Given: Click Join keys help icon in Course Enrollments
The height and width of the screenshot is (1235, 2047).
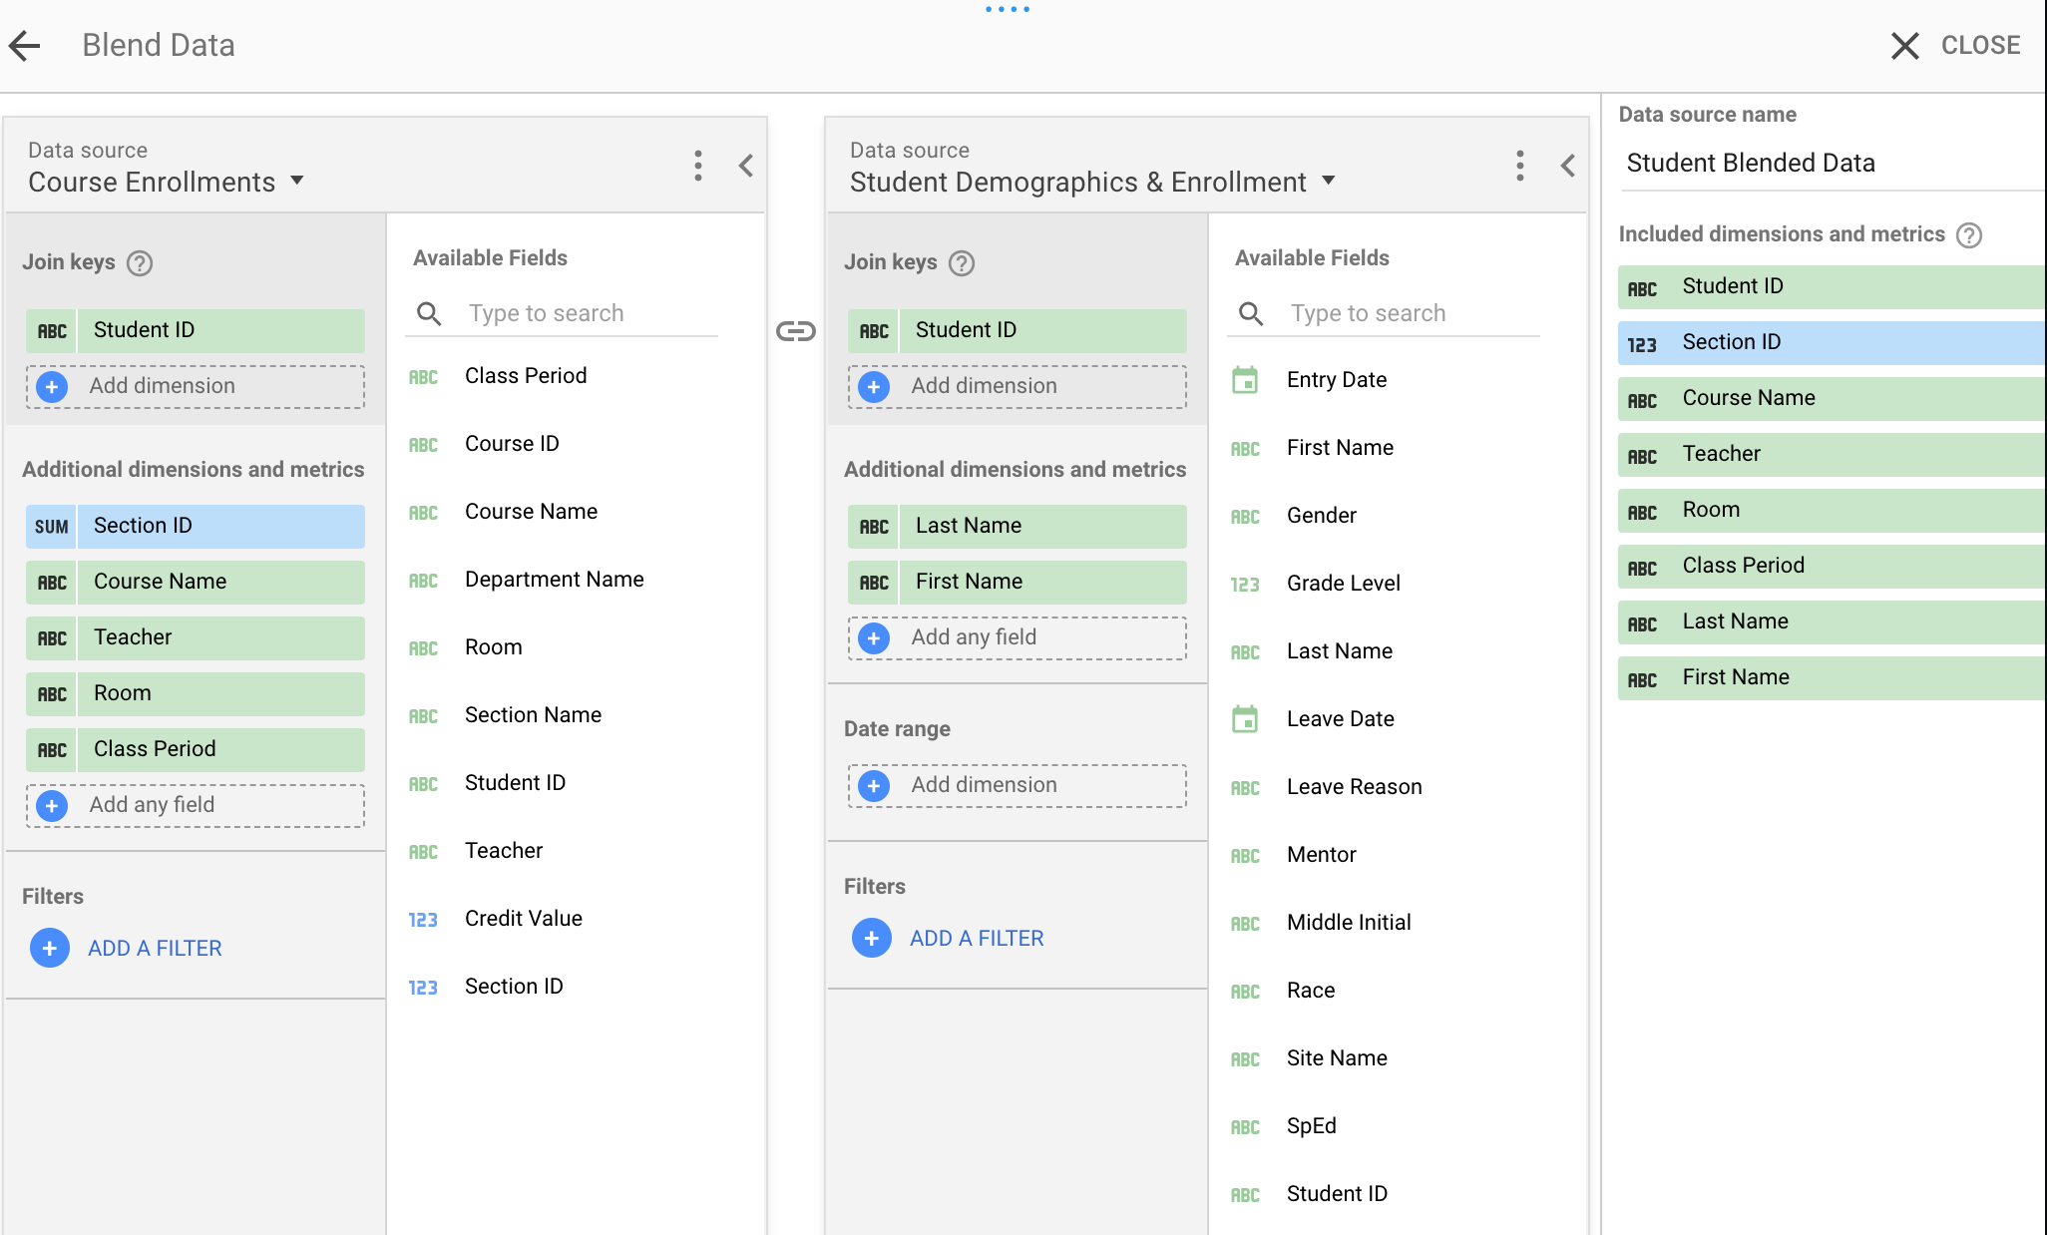Looking at the screenshot, I should tap(140, 263).
